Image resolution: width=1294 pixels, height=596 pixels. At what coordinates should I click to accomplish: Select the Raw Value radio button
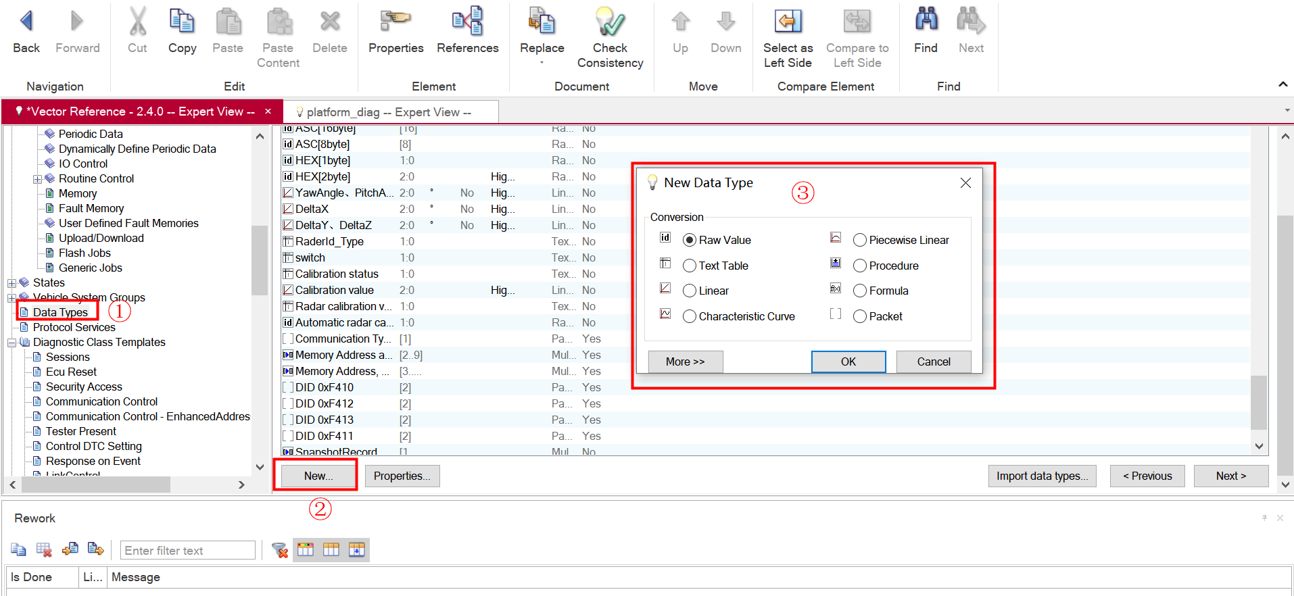(690, 240)
